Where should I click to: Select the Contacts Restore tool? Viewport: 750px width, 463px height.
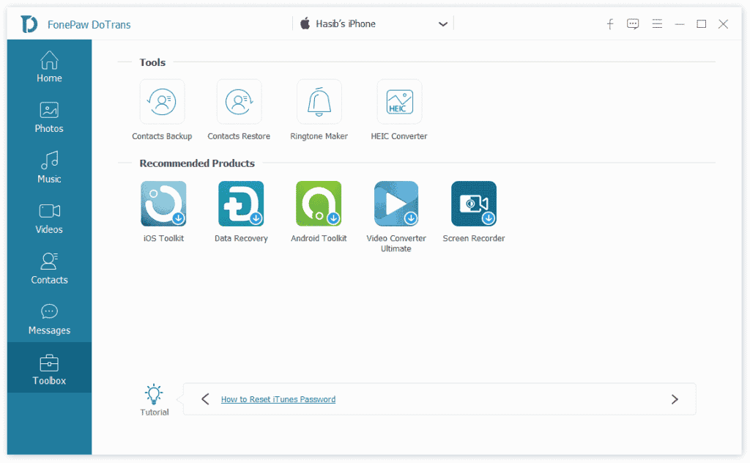tap(239, 101)
